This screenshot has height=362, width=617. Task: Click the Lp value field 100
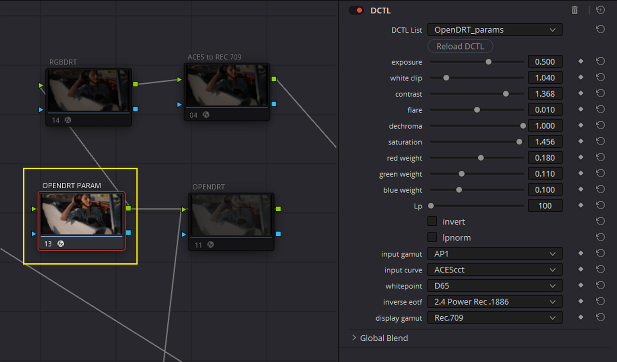pyautogui.click(x=545, y=206)
